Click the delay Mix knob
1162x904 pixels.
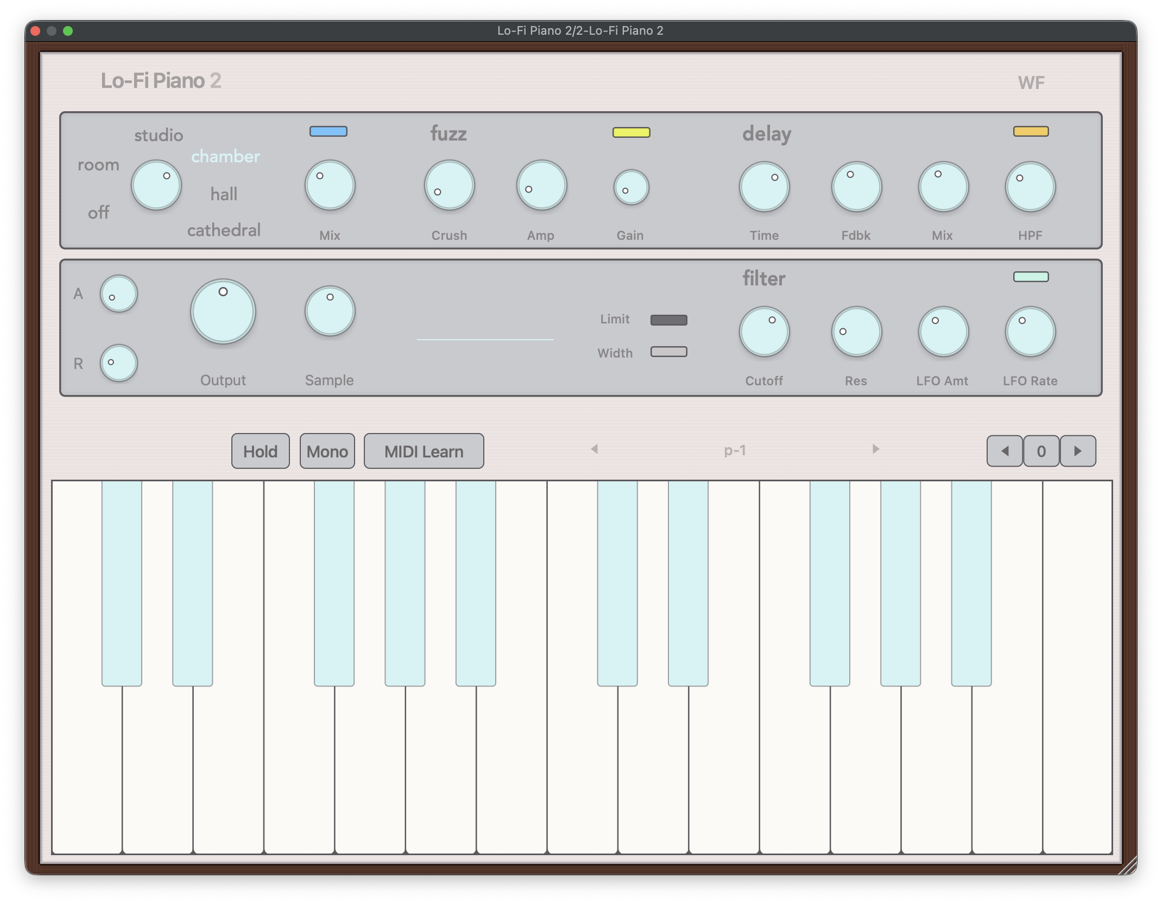pos(944,187)
